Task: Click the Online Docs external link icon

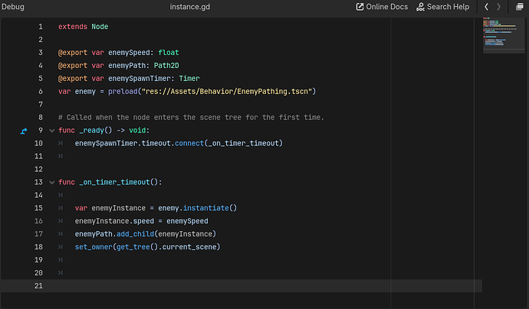Action: pos(360,7)
